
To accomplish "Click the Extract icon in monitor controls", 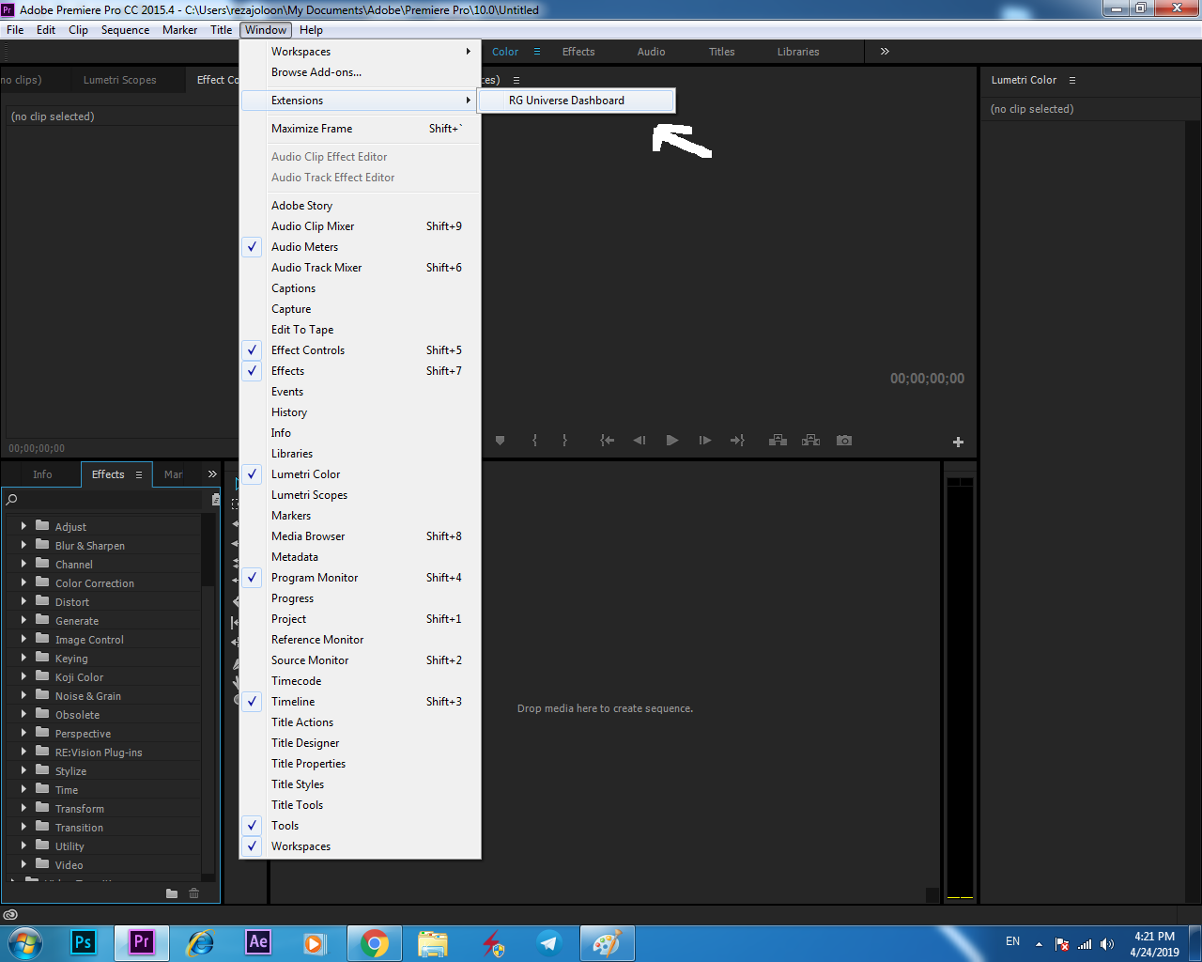I will coord(811,441).
